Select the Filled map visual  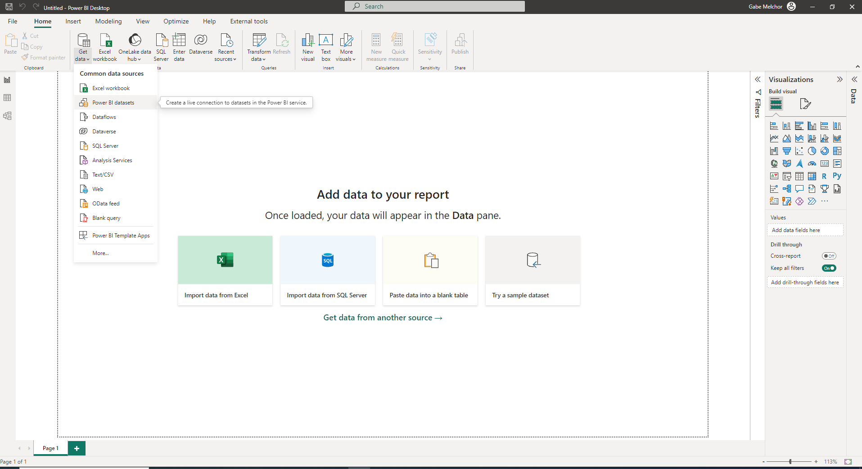coord(786,164)
